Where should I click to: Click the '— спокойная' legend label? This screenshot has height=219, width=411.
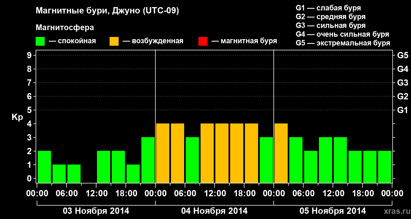tap(72, 41)
